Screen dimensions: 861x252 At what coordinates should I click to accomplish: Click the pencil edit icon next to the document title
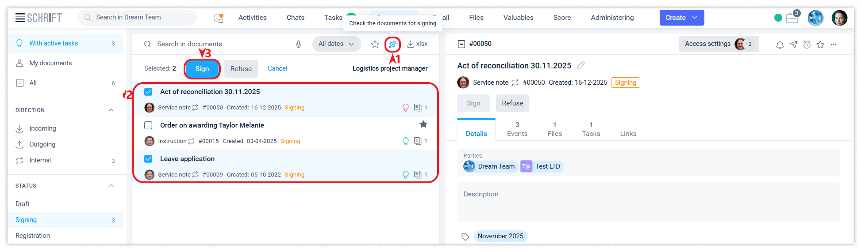[x=581, y=65]
